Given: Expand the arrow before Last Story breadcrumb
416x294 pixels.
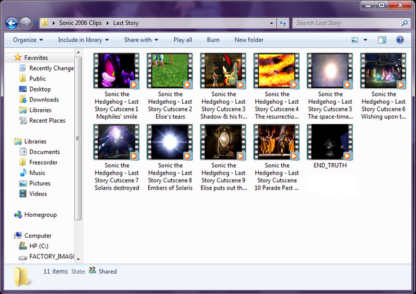Looking at the screenshot, I should 107,23.
